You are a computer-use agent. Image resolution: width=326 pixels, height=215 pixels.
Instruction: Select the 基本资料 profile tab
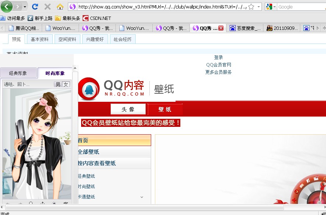[x=39, y=39]
